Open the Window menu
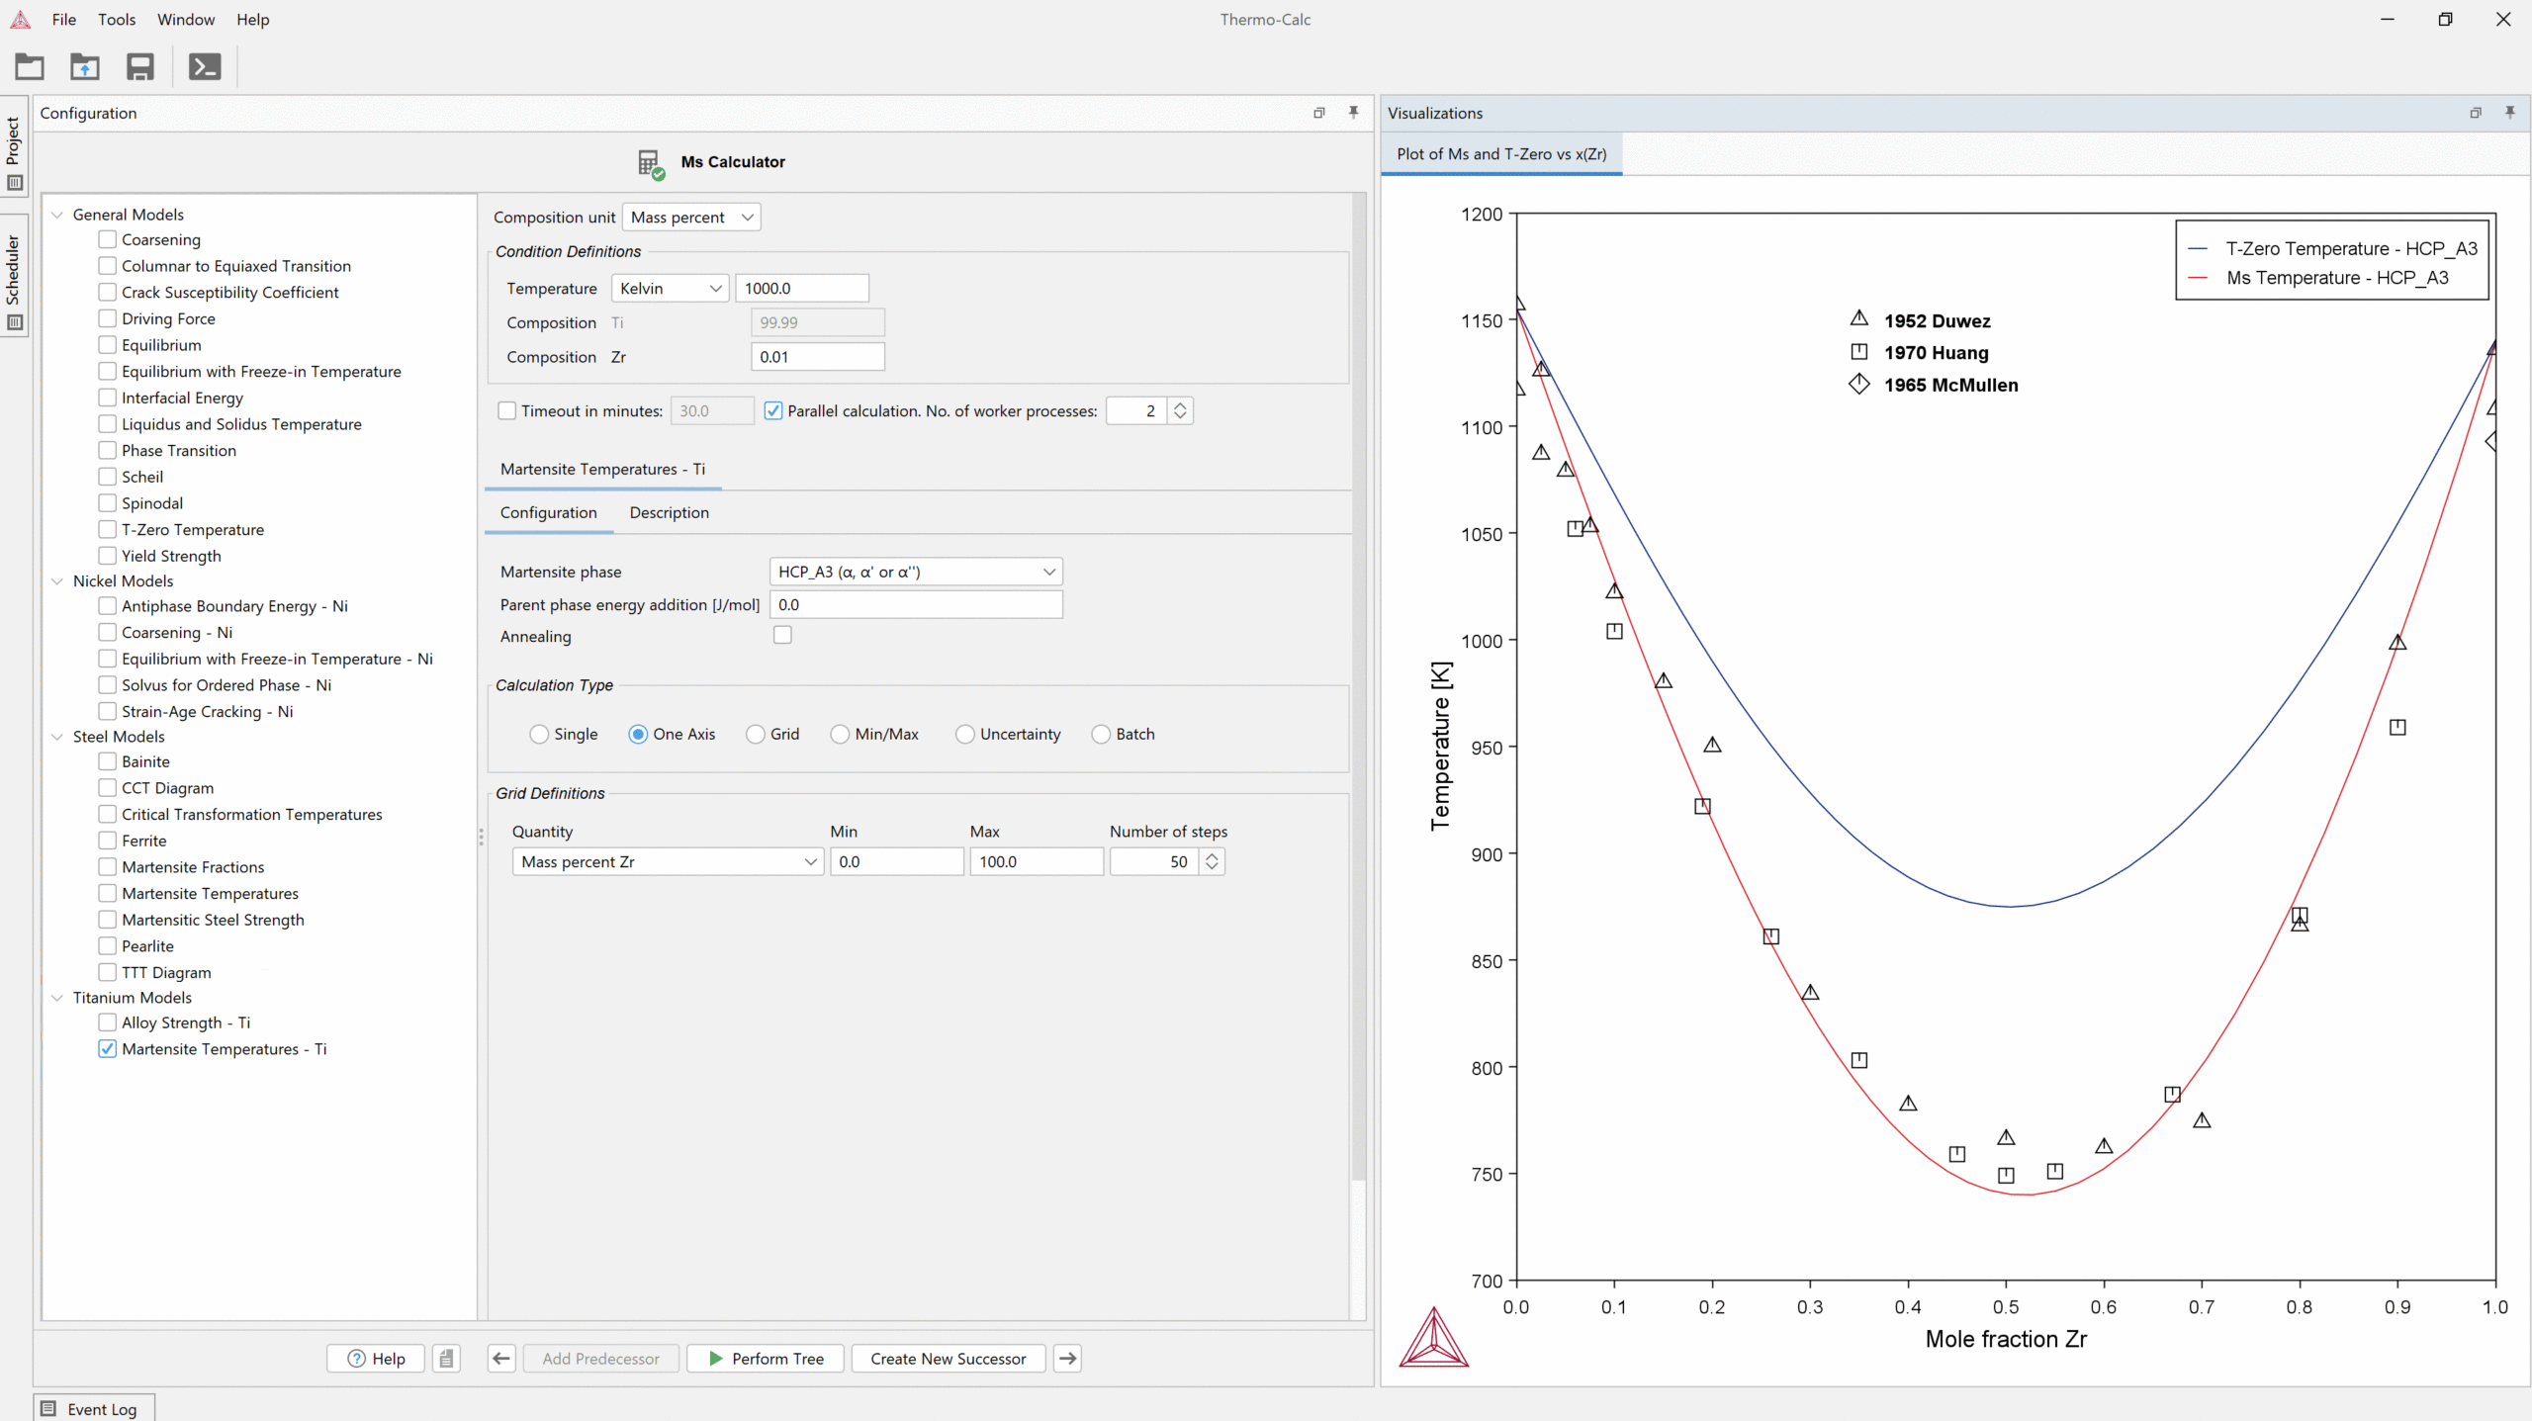Viewport: 2532px width, 1421px height. [x=186, y=20]
